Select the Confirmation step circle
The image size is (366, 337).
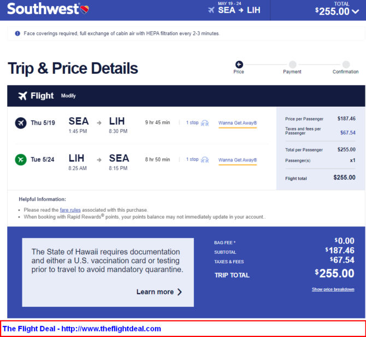click(346, 64)
